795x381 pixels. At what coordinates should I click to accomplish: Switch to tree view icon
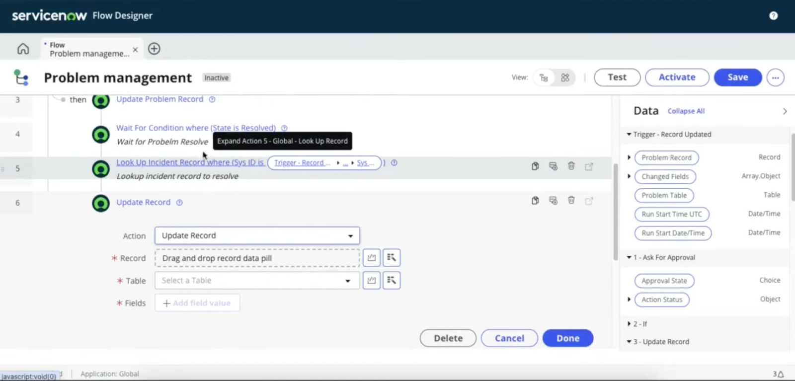click(544, 77)
